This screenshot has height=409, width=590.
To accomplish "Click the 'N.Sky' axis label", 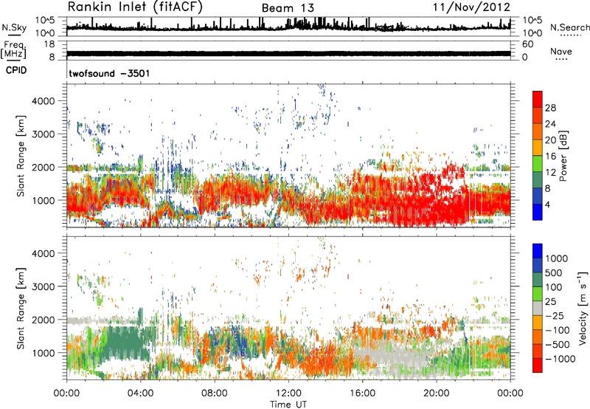I will click(14, 27).
